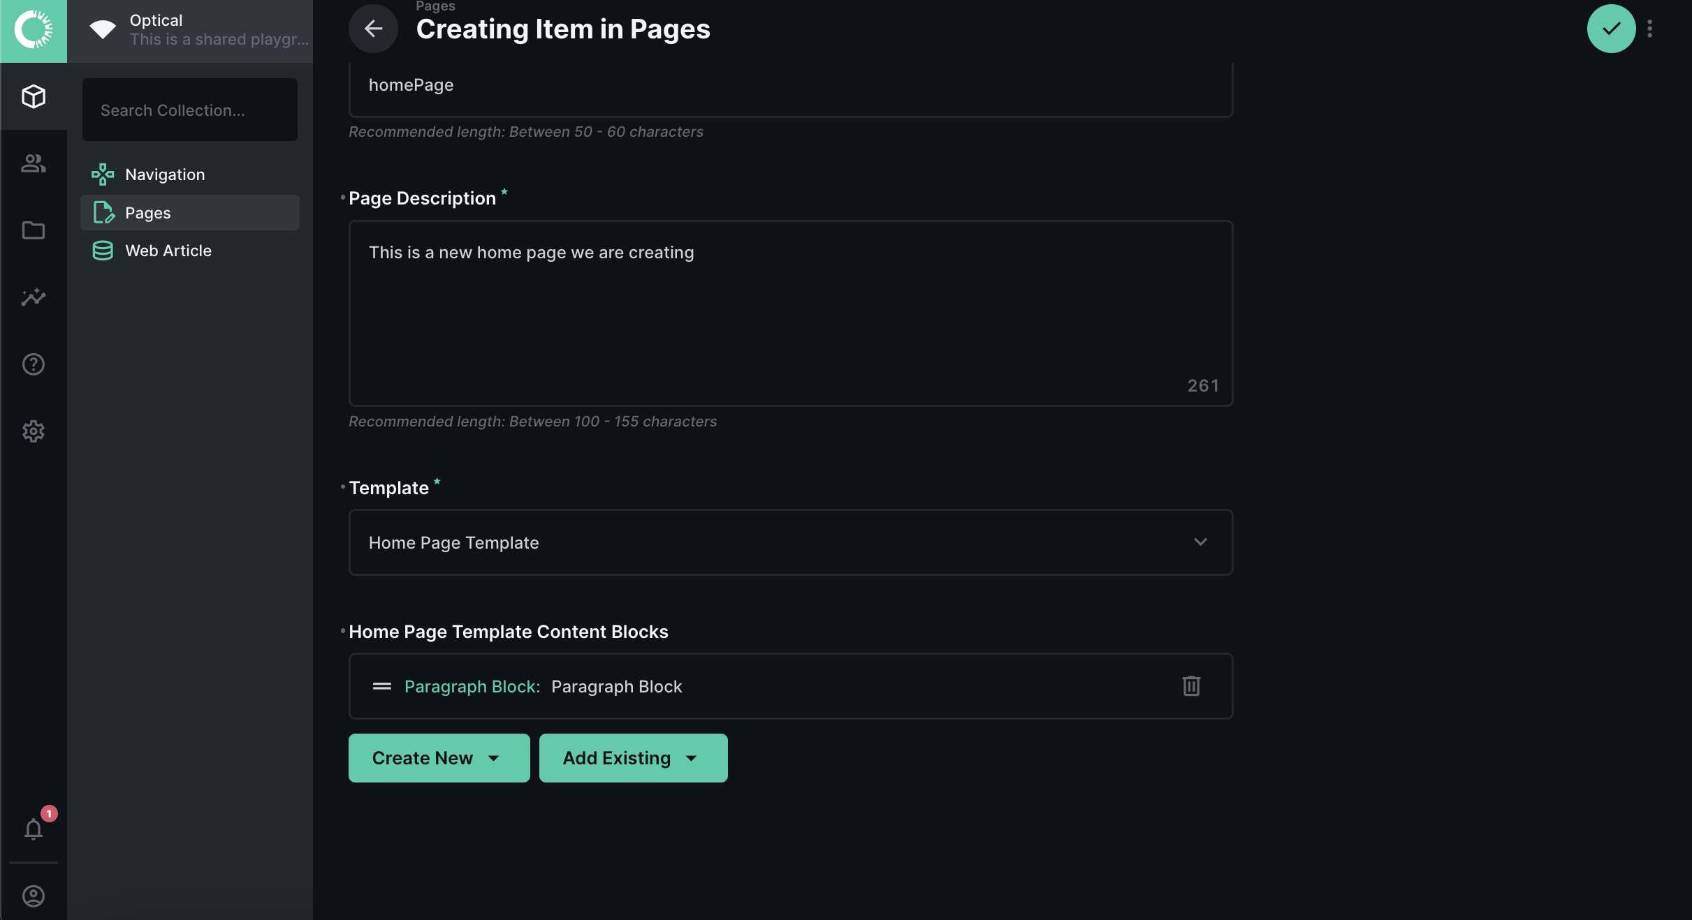
Task: Open the Insights chart icon
Action: (x=34, y=297)
